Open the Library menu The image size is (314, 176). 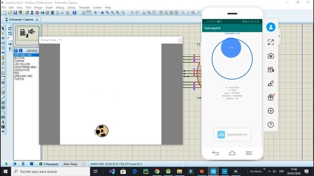click(x=71, y=8)
